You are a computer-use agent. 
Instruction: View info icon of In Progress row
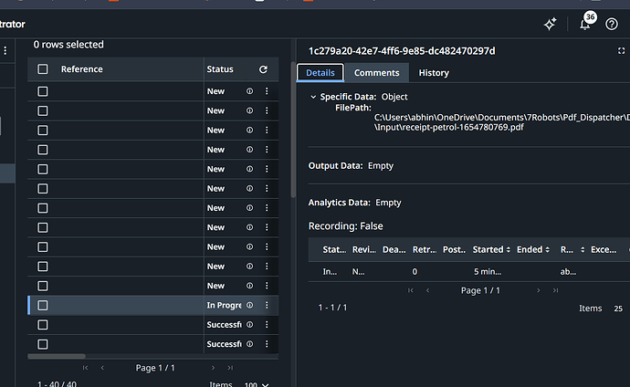tap(249, 305)
